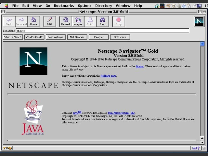Load images with the Images button

click(x=78, y=21)
